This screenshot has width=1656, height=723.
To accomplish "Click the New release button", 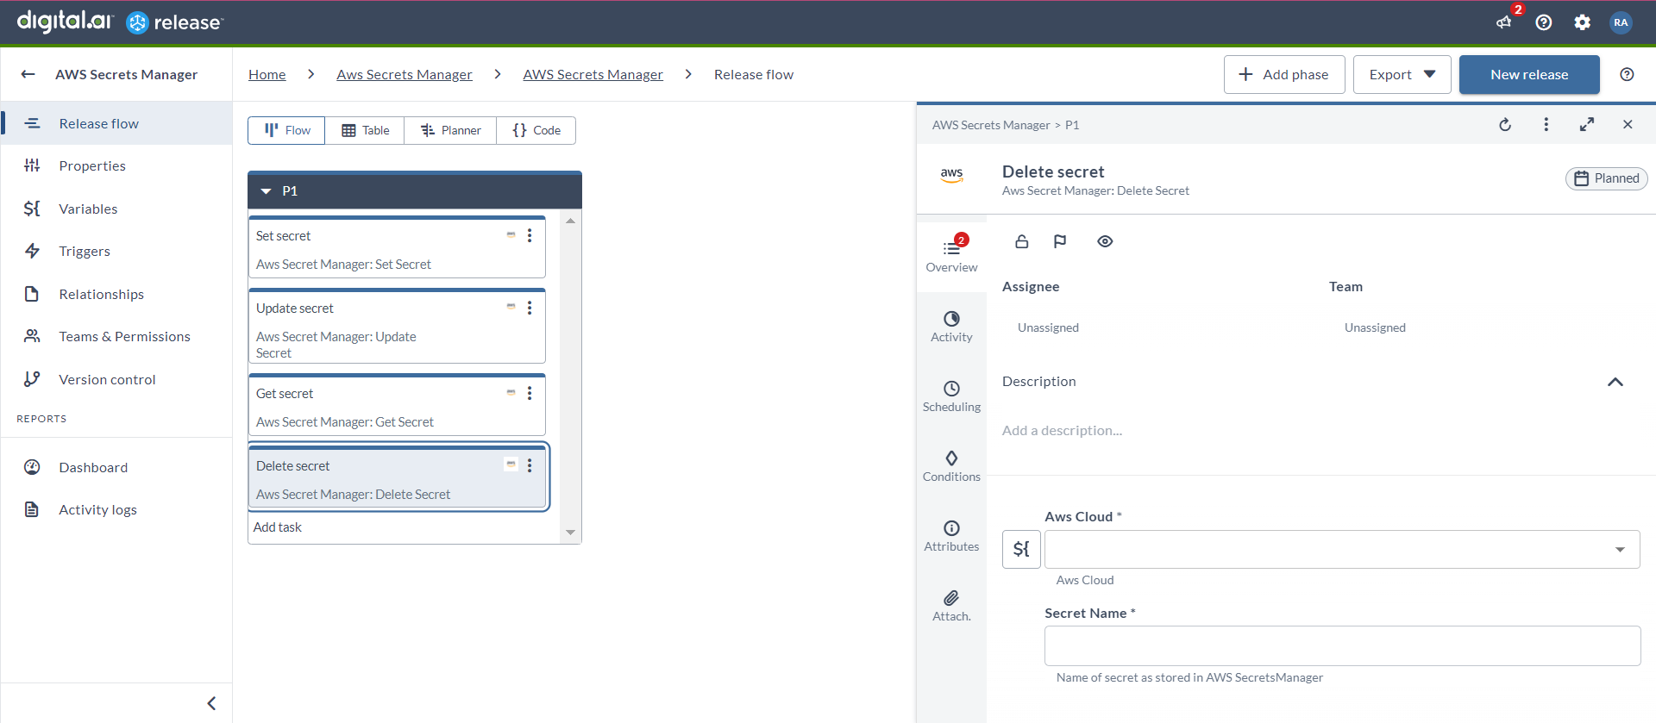I will pos(1528,75).
